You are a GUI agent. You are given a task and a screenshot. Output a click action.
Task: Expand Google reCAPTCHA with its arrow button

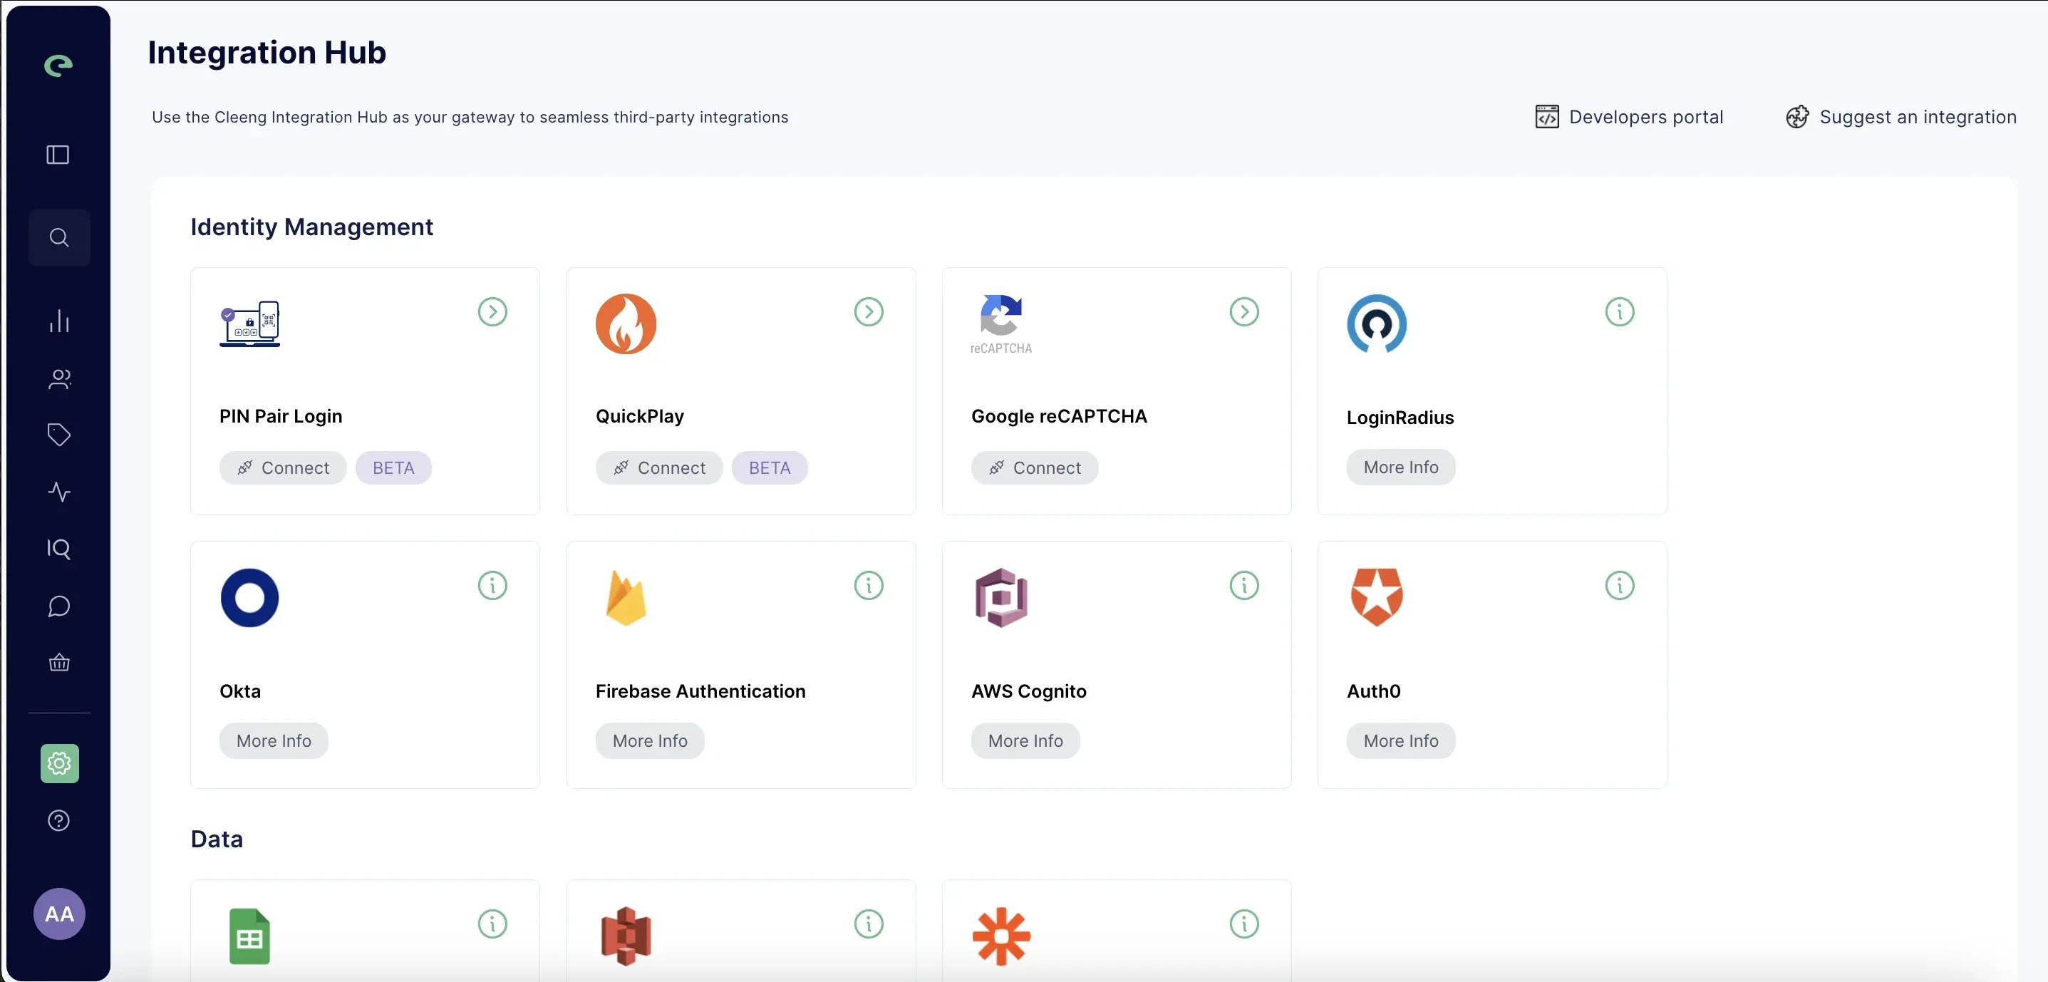(x=1244, y=311)
